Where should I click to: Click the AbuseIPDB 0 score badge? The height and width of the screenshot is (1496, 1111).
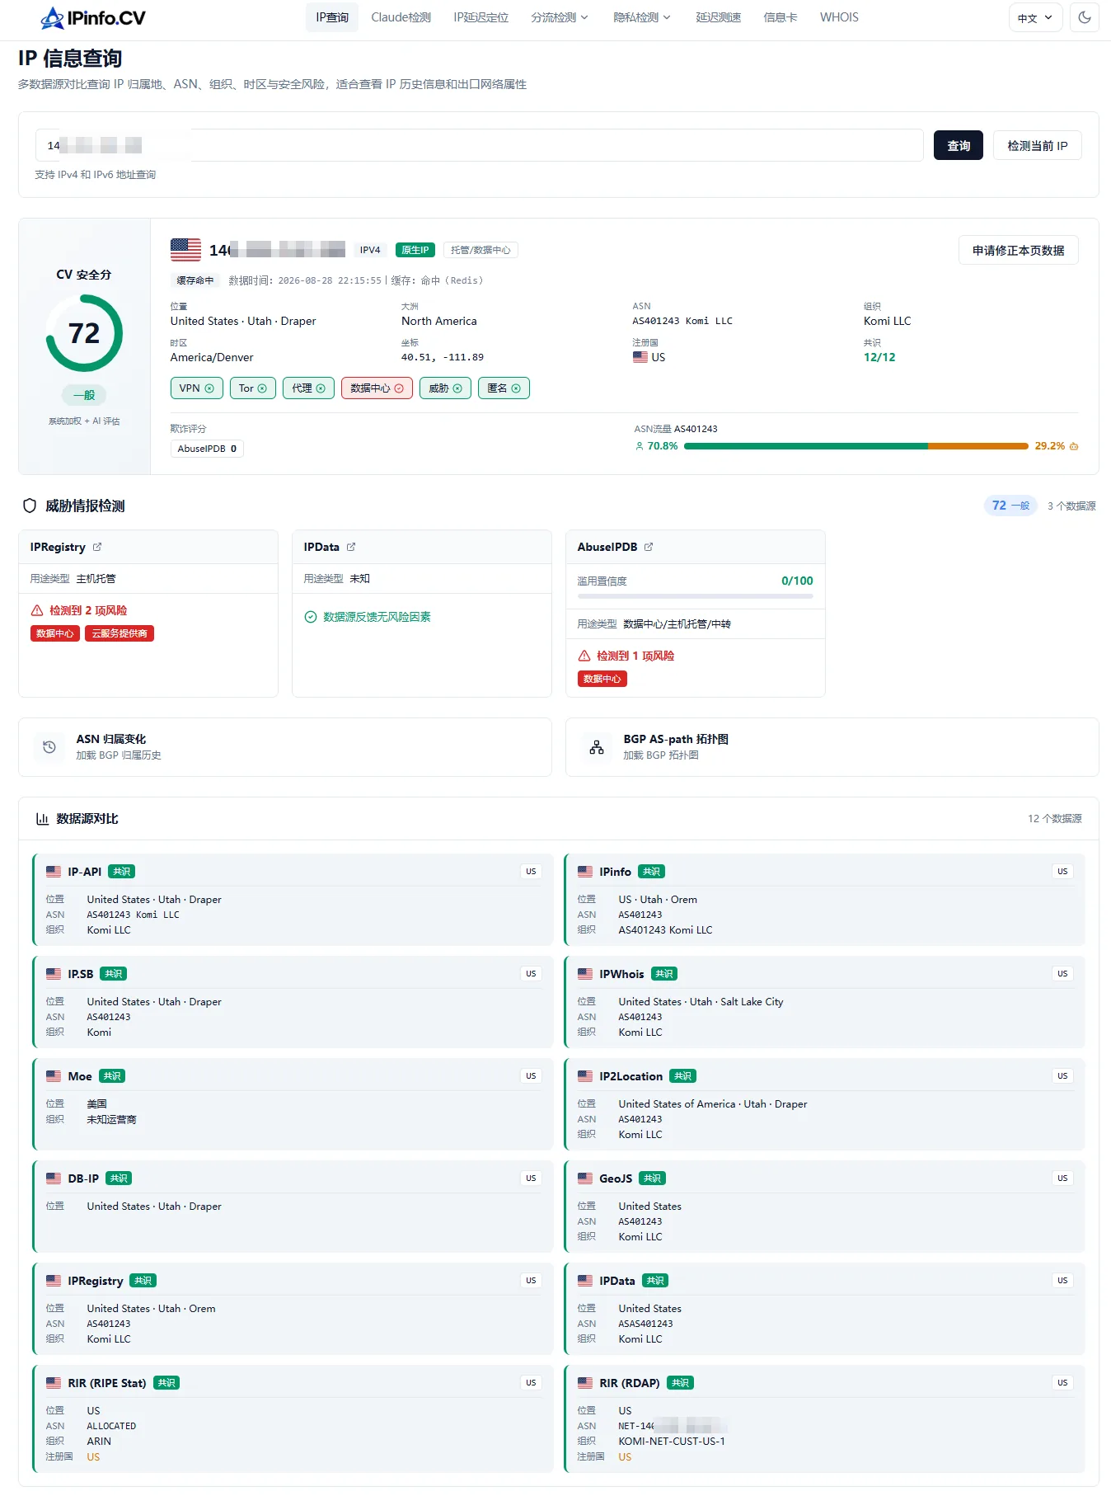click(207, 449)
